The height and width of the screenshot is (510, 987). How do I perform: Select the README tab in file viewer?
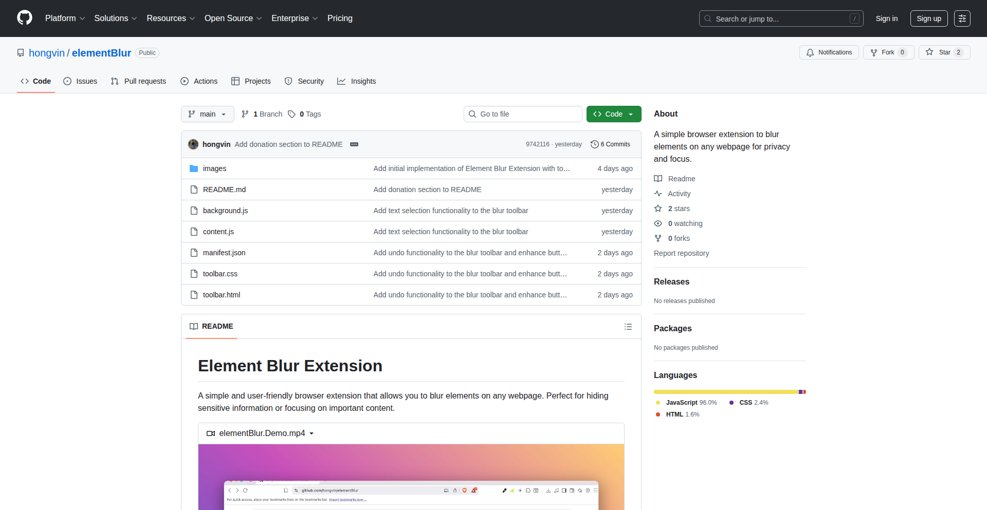pos(211,326)
